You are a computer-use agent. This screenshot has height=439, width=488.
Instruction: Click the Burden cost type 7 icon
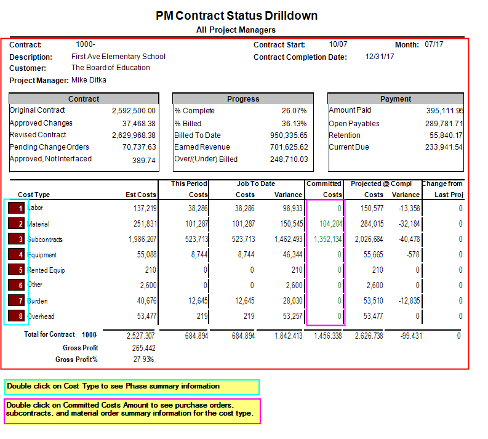pyautogui.click(x=16, y=300)
